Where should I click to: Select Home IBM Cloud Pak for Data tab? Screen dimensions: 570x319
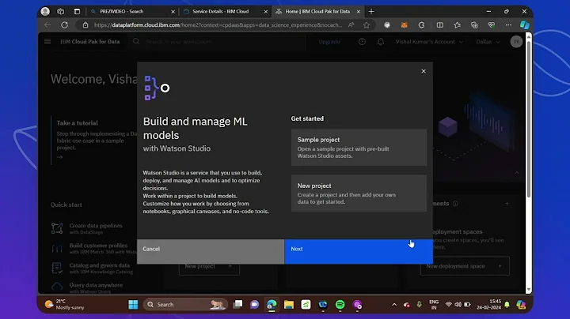click(x=318, y=12)
